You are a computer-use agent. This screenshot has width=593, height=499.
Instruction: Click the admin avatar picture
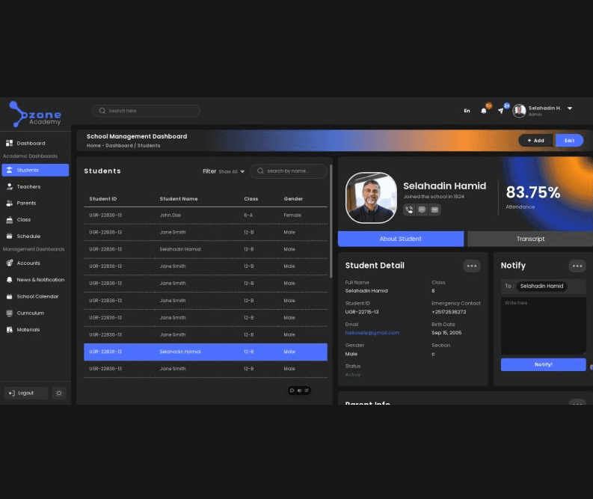[x=519, y=111]
